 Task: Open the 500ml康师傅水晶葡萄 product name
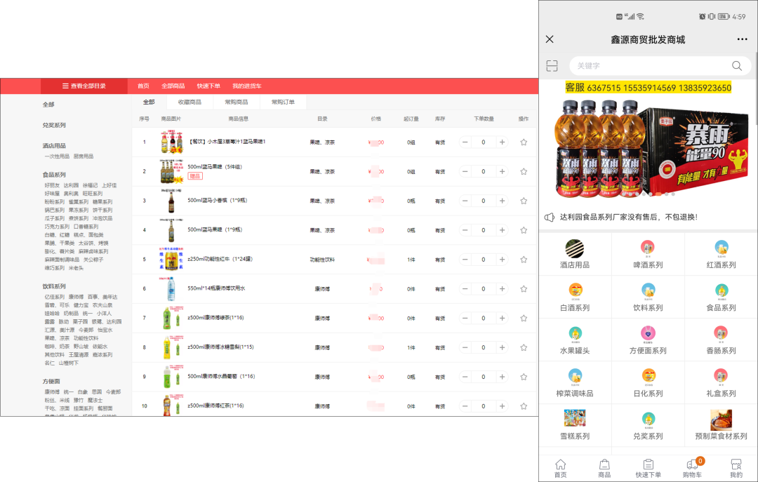pos(221,377)
